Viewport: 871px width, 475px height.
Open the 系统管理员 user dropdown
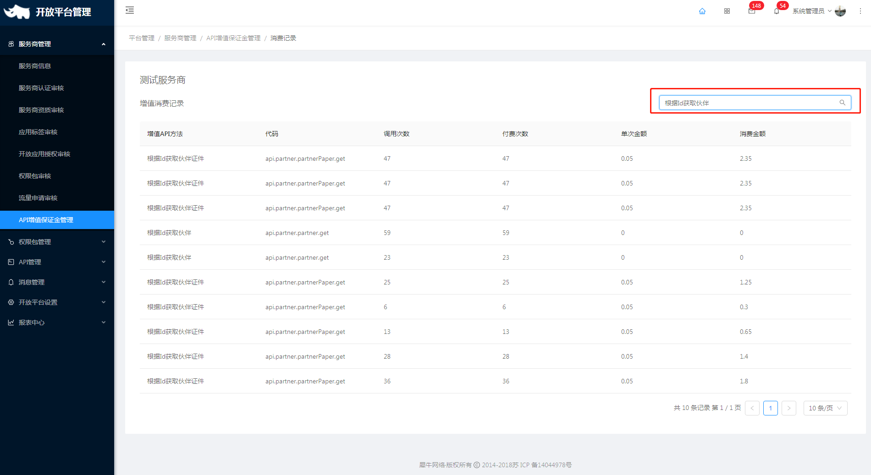pyautogui.click(x=812, y=11)
